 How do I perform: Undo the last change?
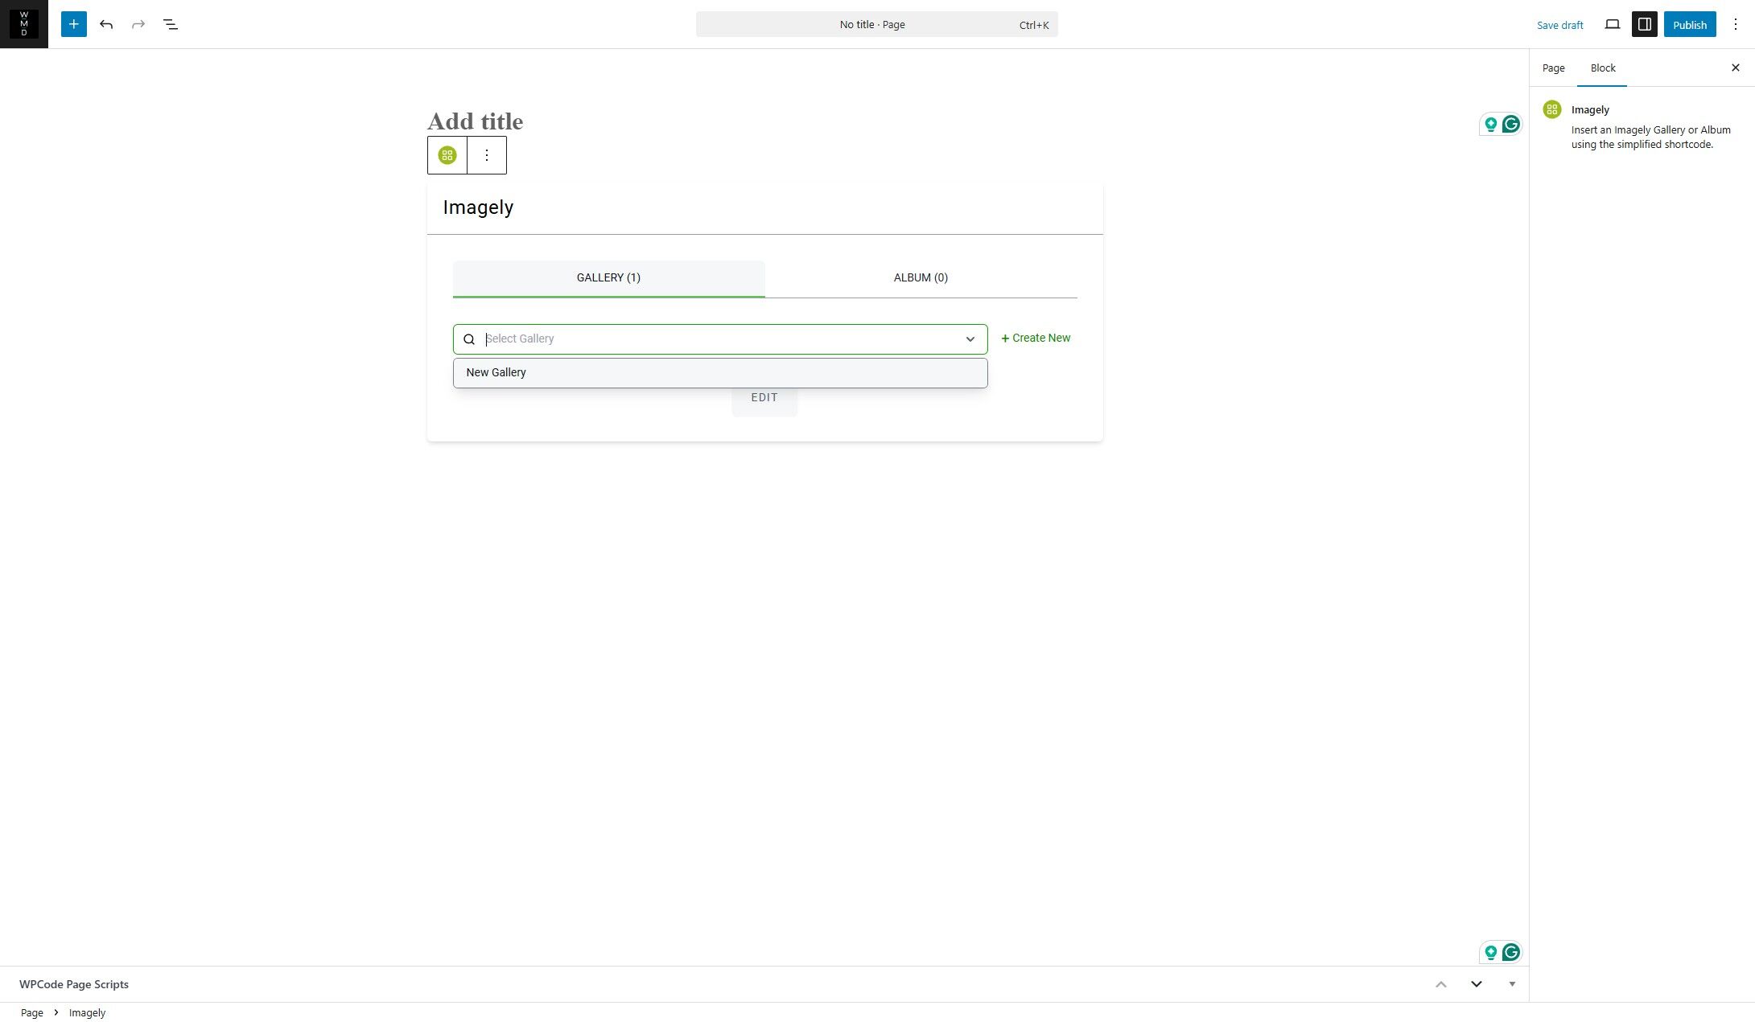point(106,24)
